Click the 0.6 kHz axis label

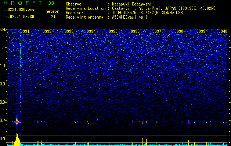click(x=3, y=139)
